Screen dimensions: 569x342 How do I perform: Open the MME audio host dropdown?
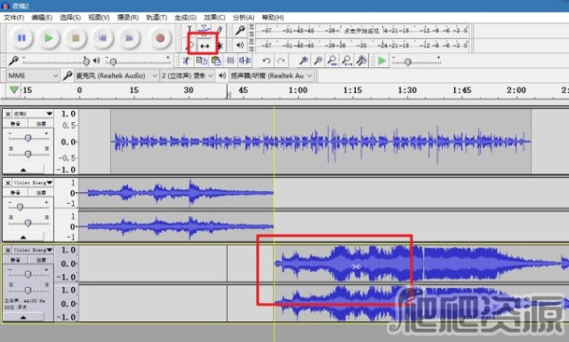tap(32, 76)
